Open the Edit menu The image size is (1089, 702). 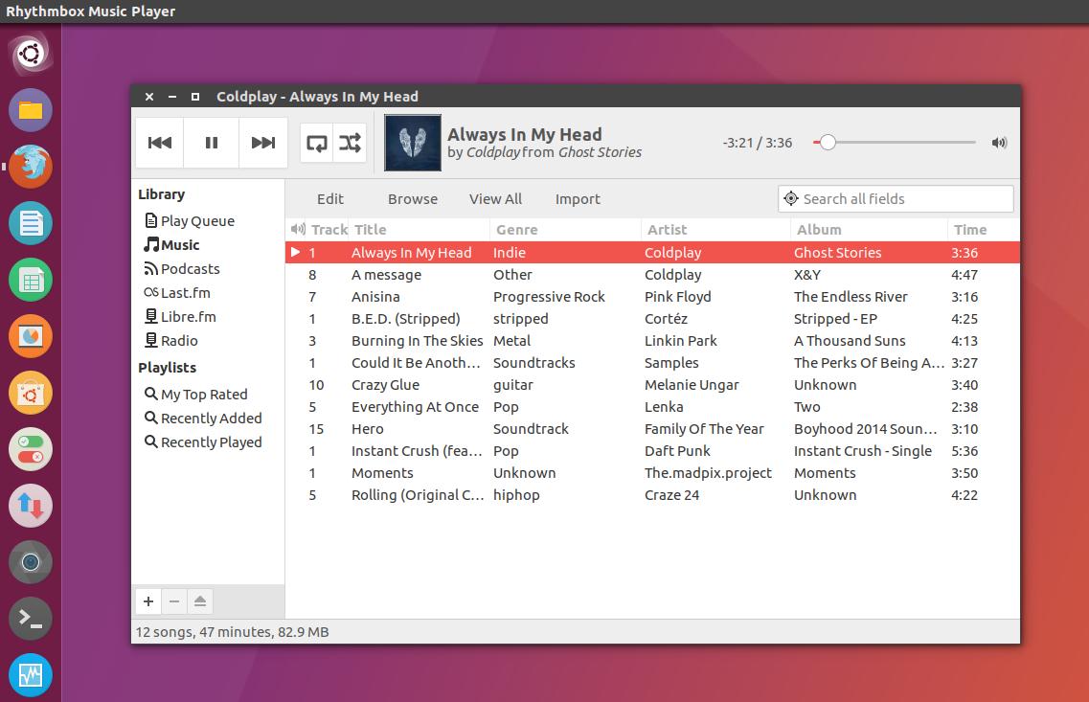(330, 199)
